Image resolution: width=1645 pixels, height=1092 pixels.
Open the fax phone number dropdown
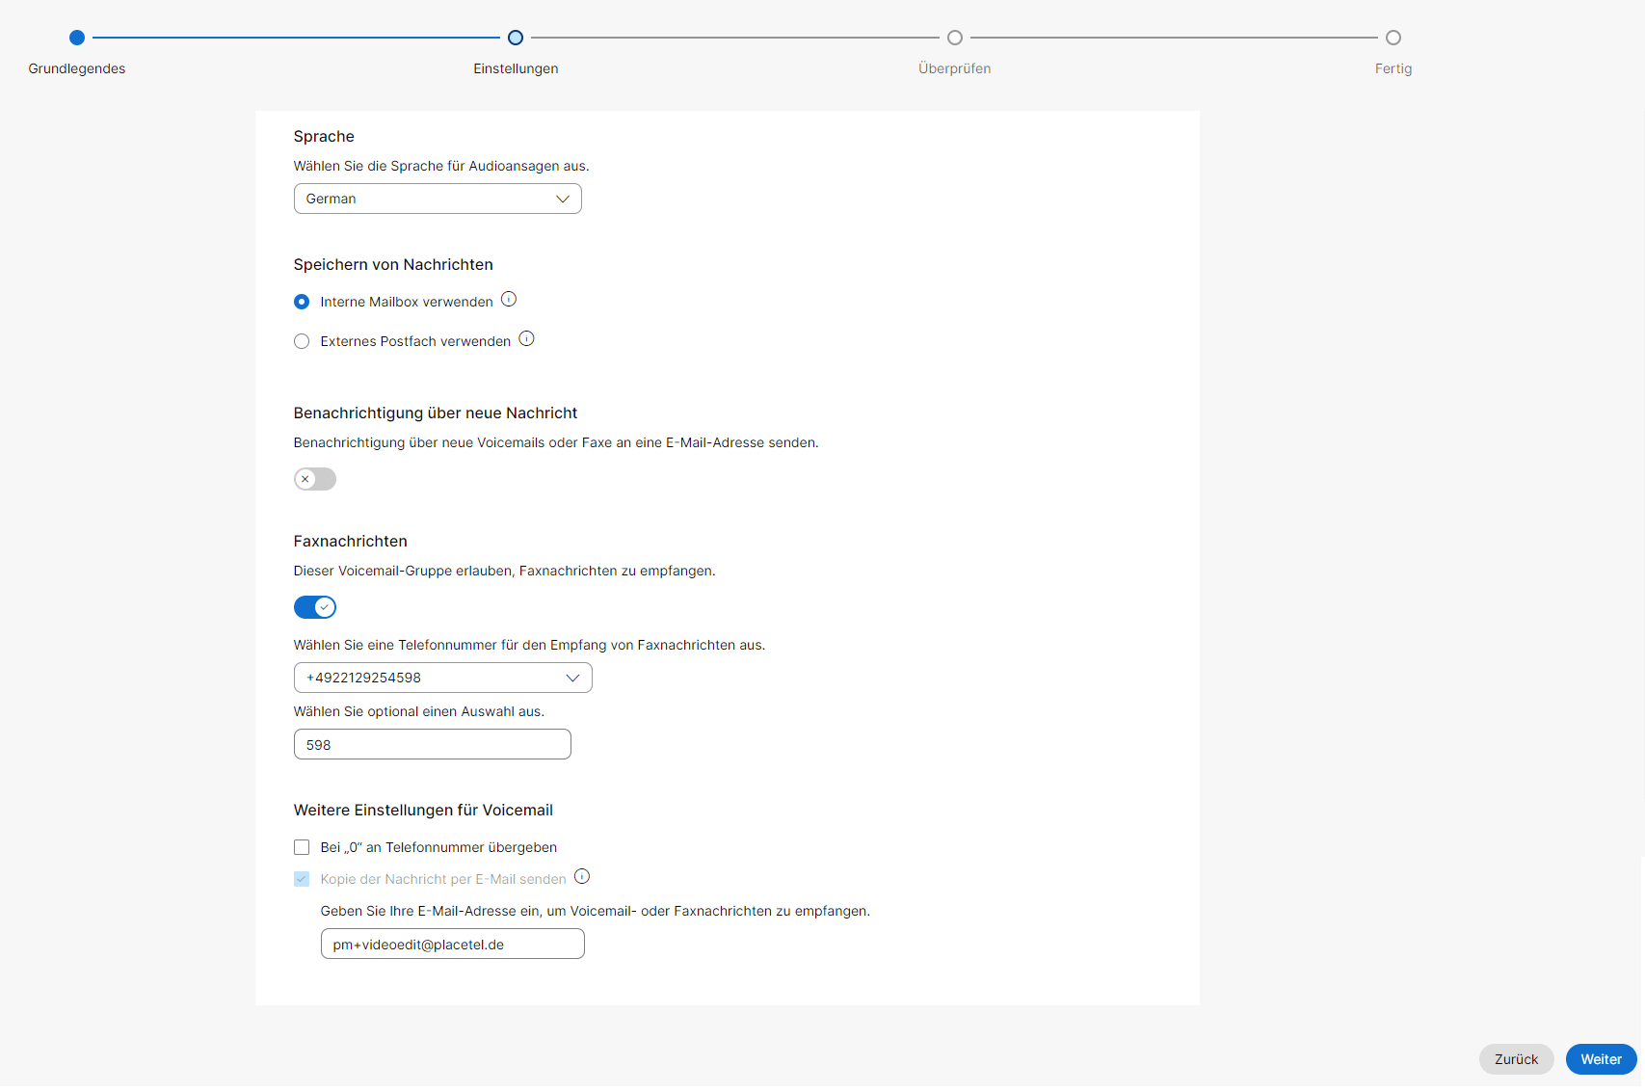point(443,678)
